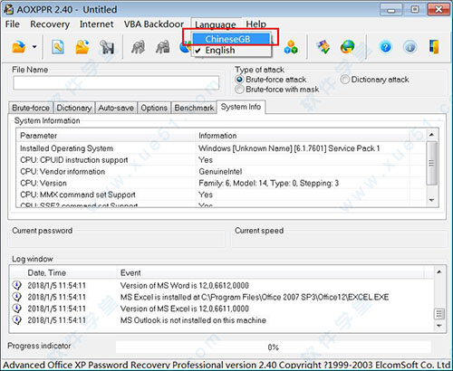Click System Information scrollbar down arrow

click(x=431, y=200)
